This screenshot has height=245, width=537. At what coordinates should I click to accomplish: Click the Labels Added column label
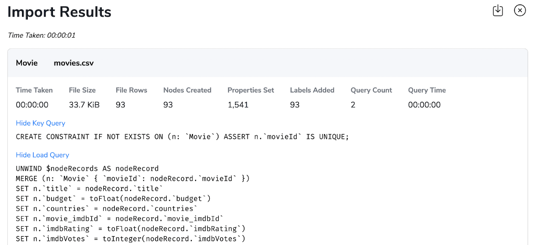pyautogui.click(x=312, y=90)
